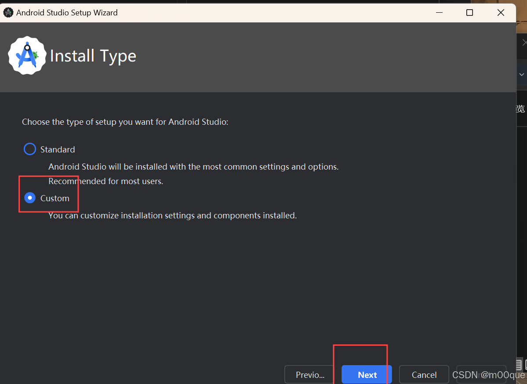The height and width of the screenshot is (384, 527).
Task: Click the Android Studio Setup Wizard title text
Action: tap(66, 12)
